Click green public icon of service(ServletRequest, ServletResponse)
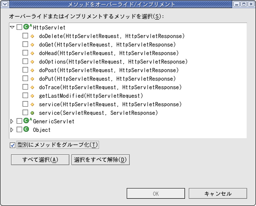 tap(32, 113)
